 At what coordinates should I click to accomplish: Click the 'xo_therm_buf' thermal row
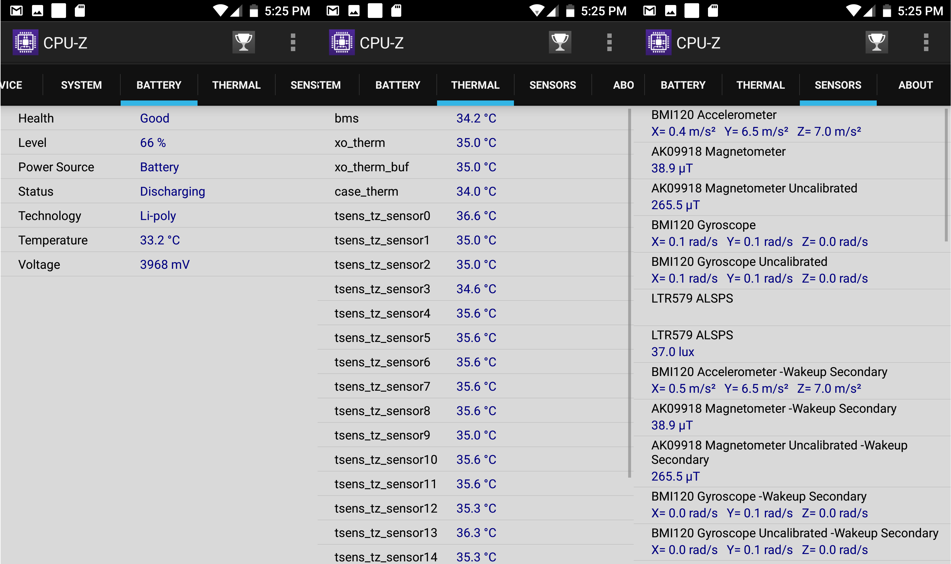click(475, 167)
